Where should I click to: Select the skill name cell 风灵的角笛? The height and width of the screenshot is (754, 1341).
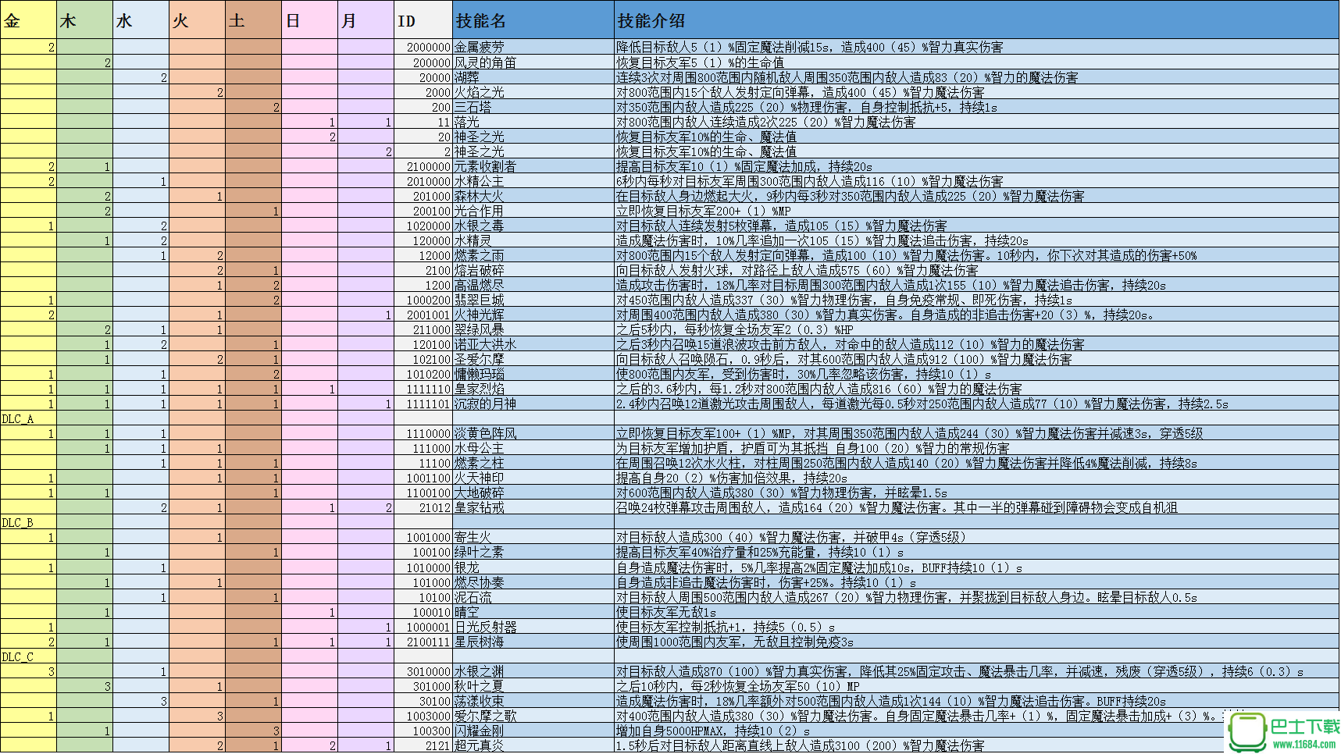point(533,62)
